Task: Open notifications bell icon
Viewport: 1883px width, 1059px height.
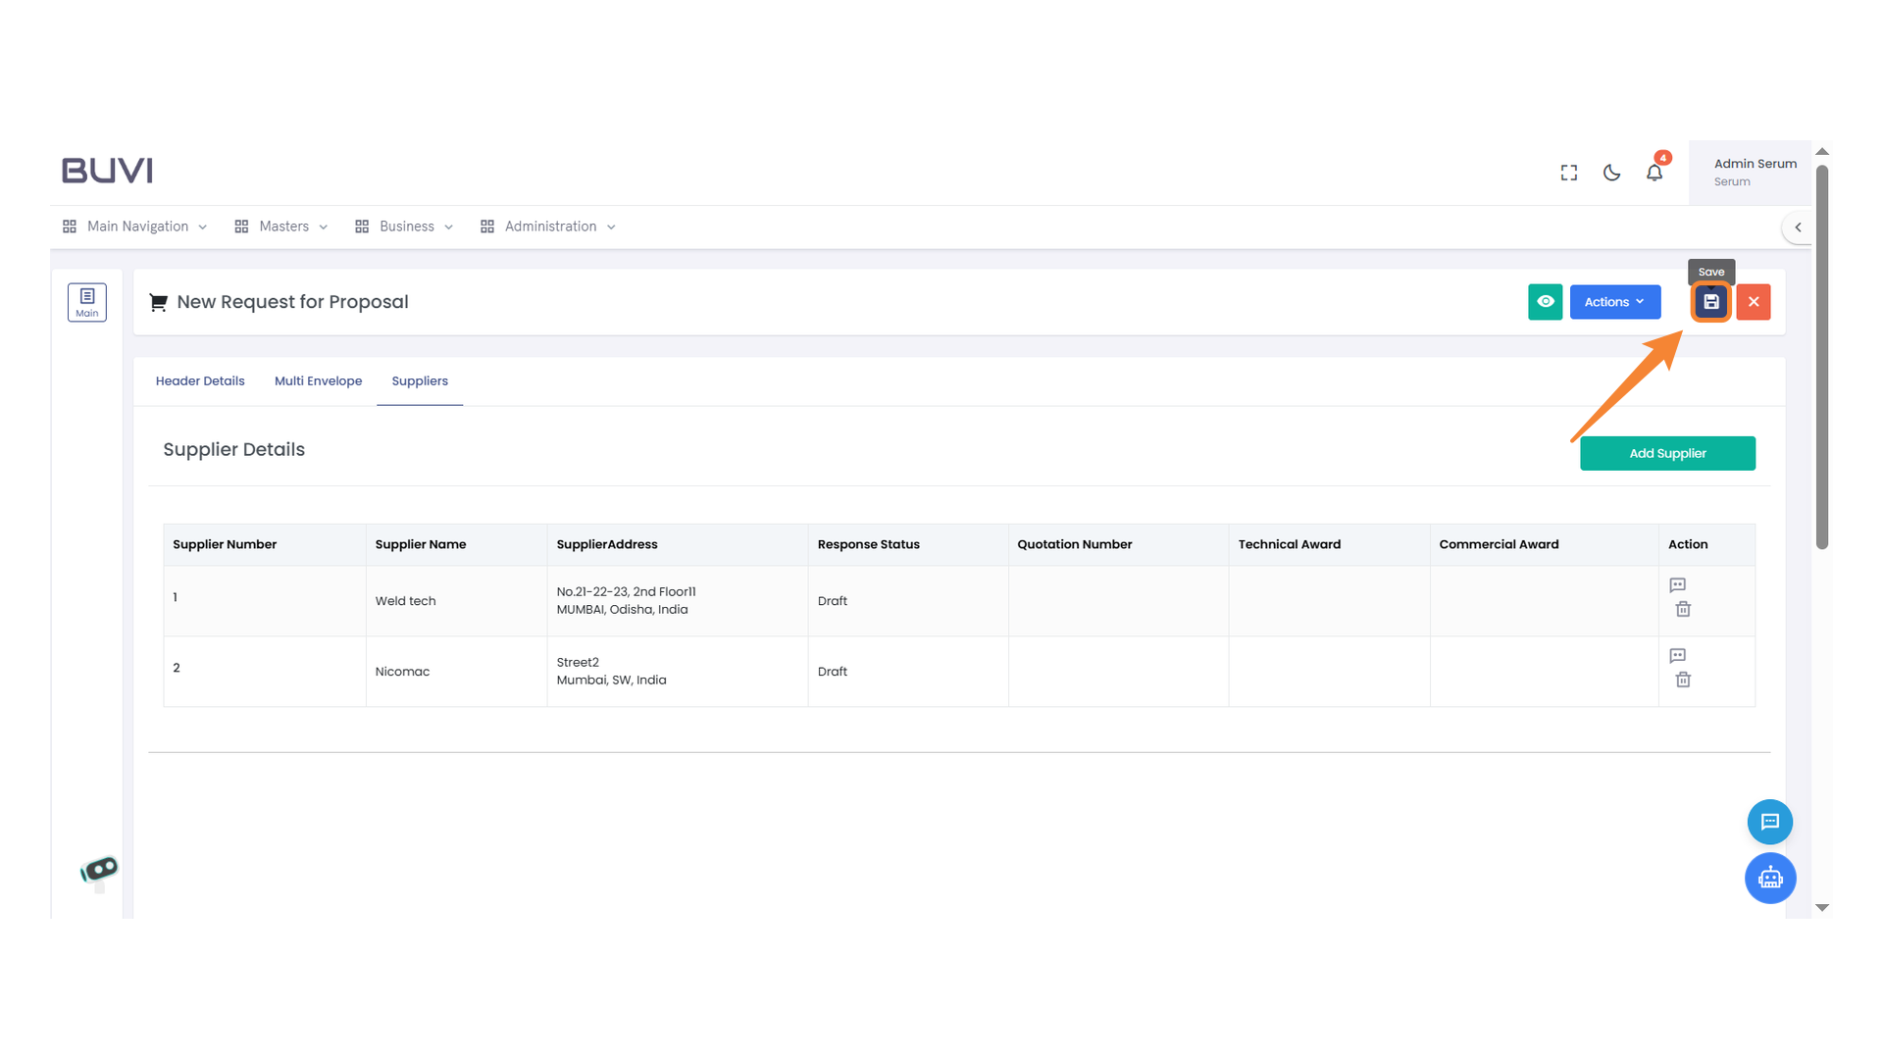Action: pyautogui.click(x=1654, y=173)
